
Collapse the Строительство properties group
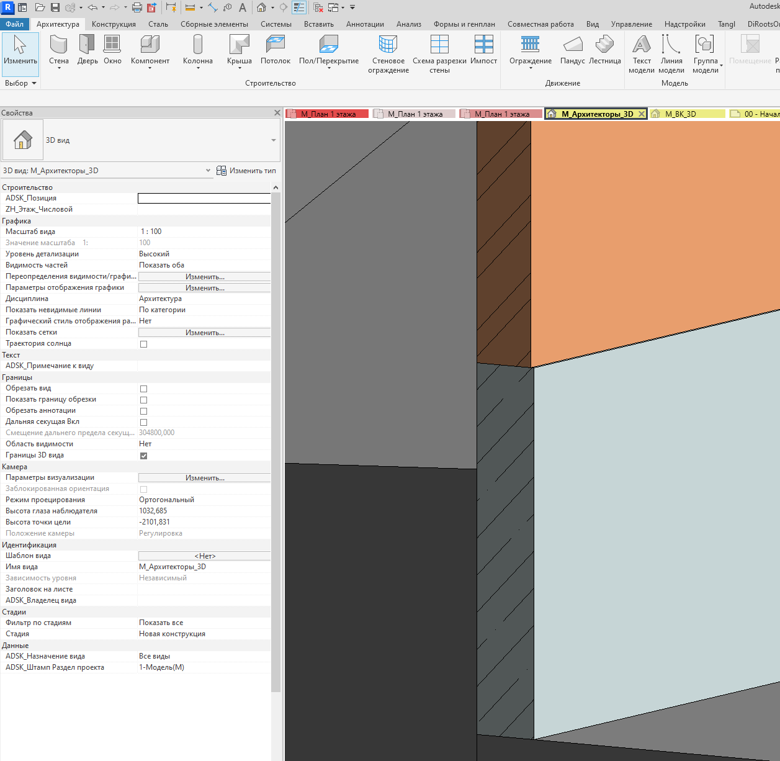(x=276, y=187)
